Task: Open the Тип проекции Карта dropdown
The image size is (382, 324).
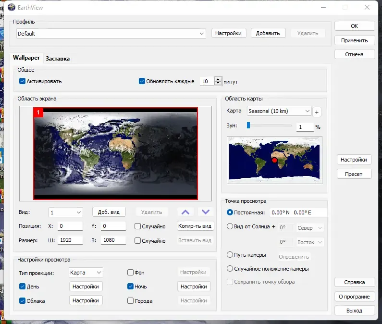Action: coord(86,272)
